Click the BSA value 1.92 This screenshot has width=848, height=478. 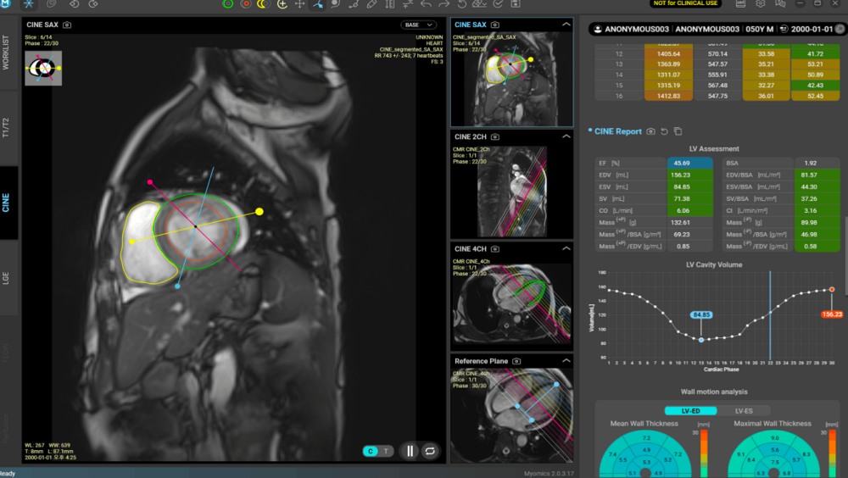[810, 163]
